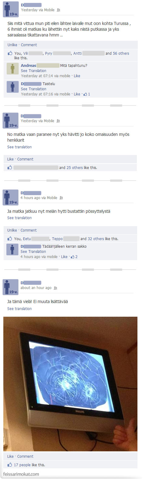Click the profile avatar on the Turussa post
This screenshot has width=145, height=479.
(x=11, y=9)
